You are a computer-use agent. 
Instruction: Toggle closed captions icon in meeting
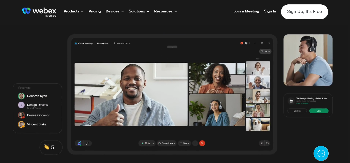[87, 143]
